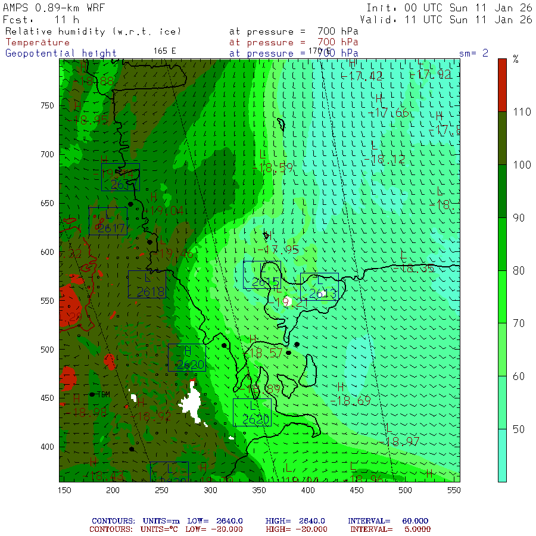
Task: Select the "UNITS=°C" contour legend text
Action: point(159,529)
